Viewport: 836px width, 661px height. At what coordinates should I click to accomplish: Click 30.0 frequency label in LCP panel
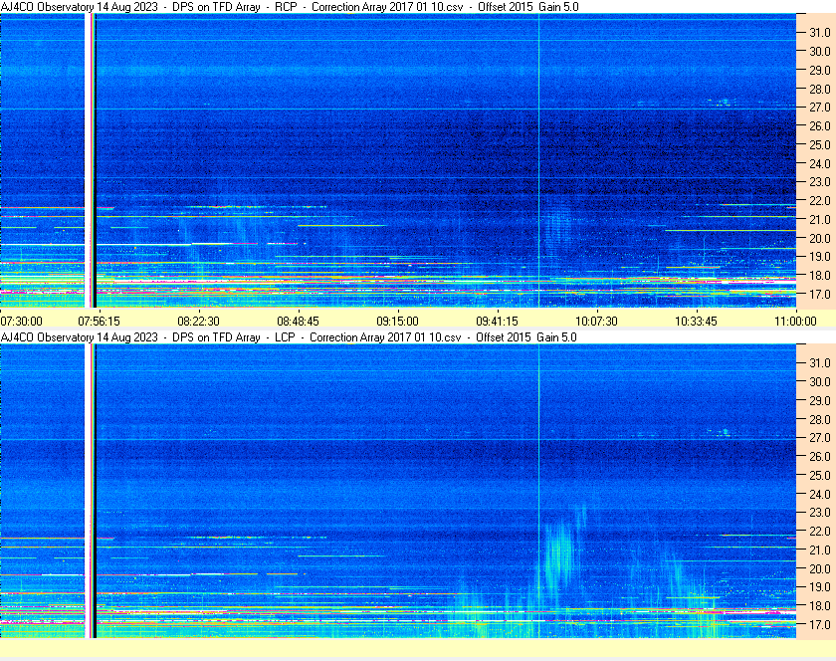click(820, 381)
